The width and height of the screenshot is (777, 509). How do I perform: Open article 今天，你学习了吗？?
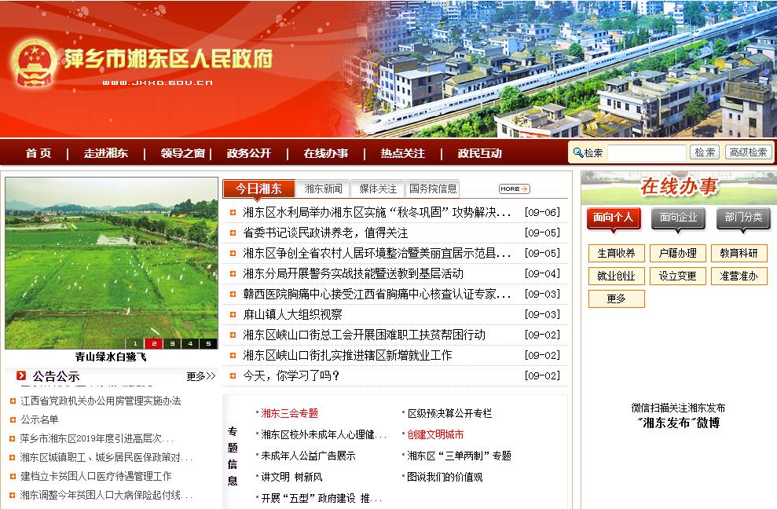291,375
